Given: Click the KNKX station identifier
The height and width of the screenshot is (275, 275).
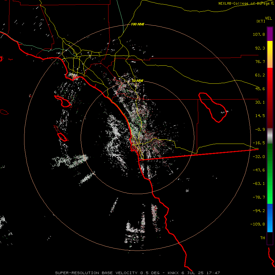Looking at the screenshot, I should pos(174,273).
